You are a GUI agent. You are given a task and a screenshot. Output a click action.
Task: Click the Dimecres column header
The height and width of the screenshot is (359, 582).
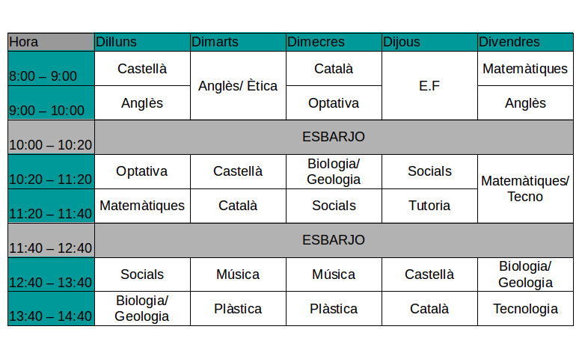(334, 42)
